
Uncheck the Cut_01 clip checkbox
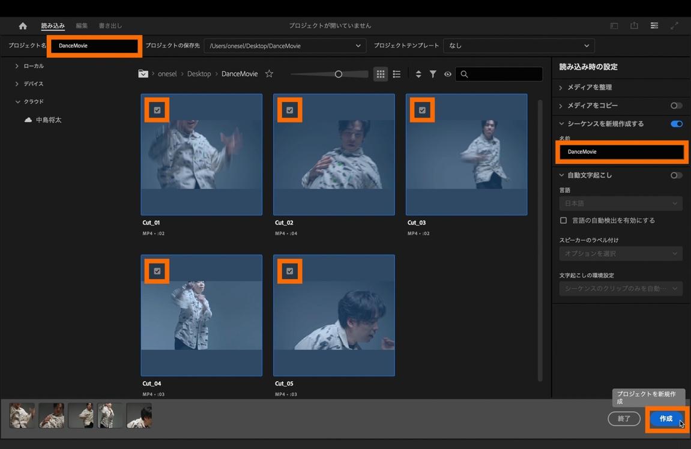tap(157, 110)
